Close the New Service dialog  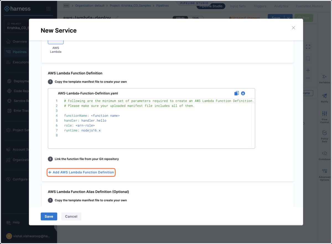[x=294, y=28]
